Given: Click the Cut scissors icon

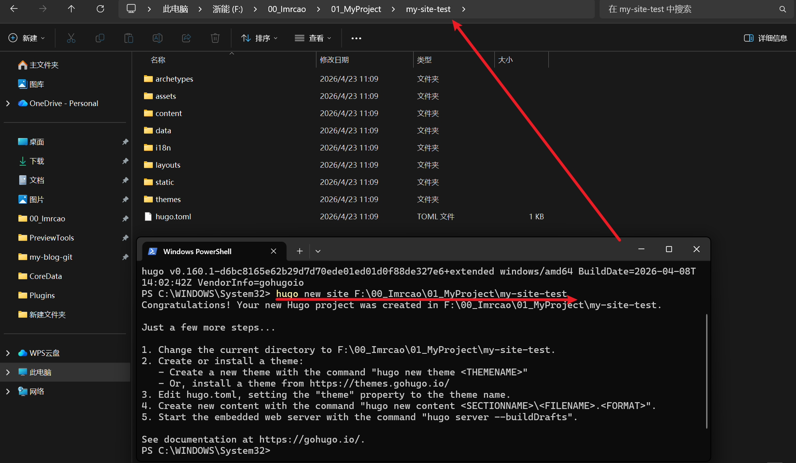Looking at the screenshot, I should (71, 38).
